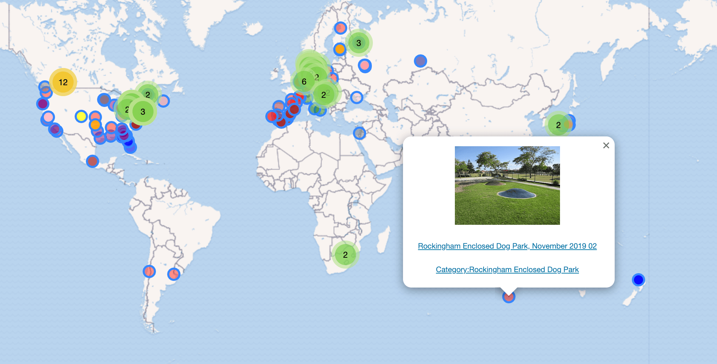Click the marker in Siberia, Russia
717x364 pixels.
[x=420, y=61]
